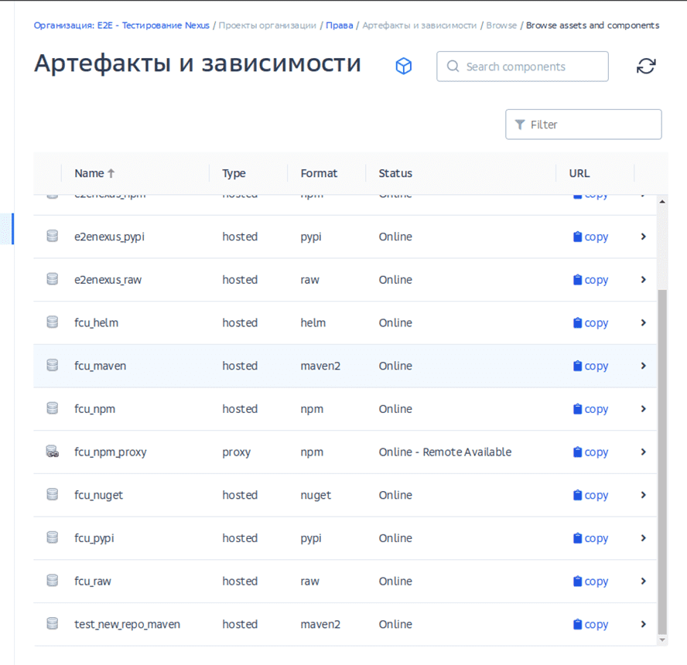Screen dimensions: 687x665
Task: Click the table's vertical scrollbar thumb
Action: [x=661, y=456]
